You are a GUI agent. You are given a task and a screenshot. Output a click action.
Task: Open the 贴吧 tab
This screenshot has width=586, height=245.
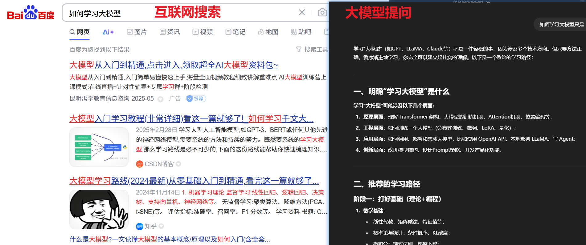click(301, 32)
